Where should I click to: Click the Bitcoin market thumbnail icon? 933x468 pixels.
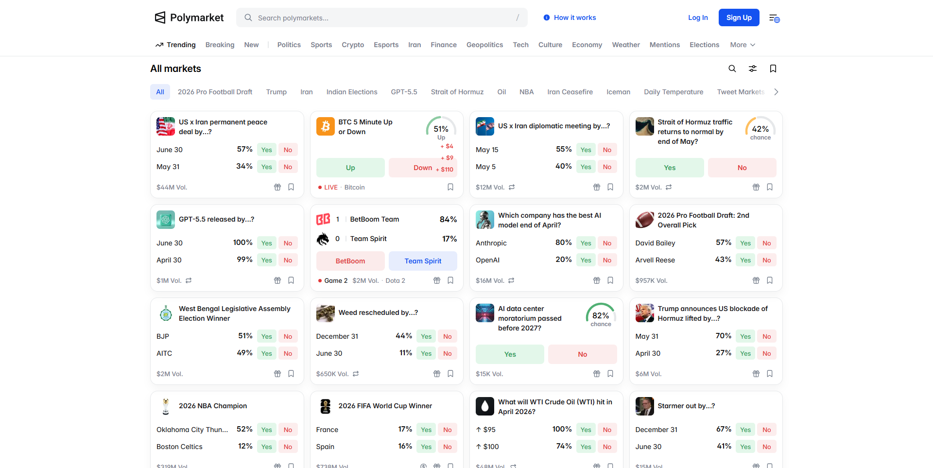click(325, 126)
